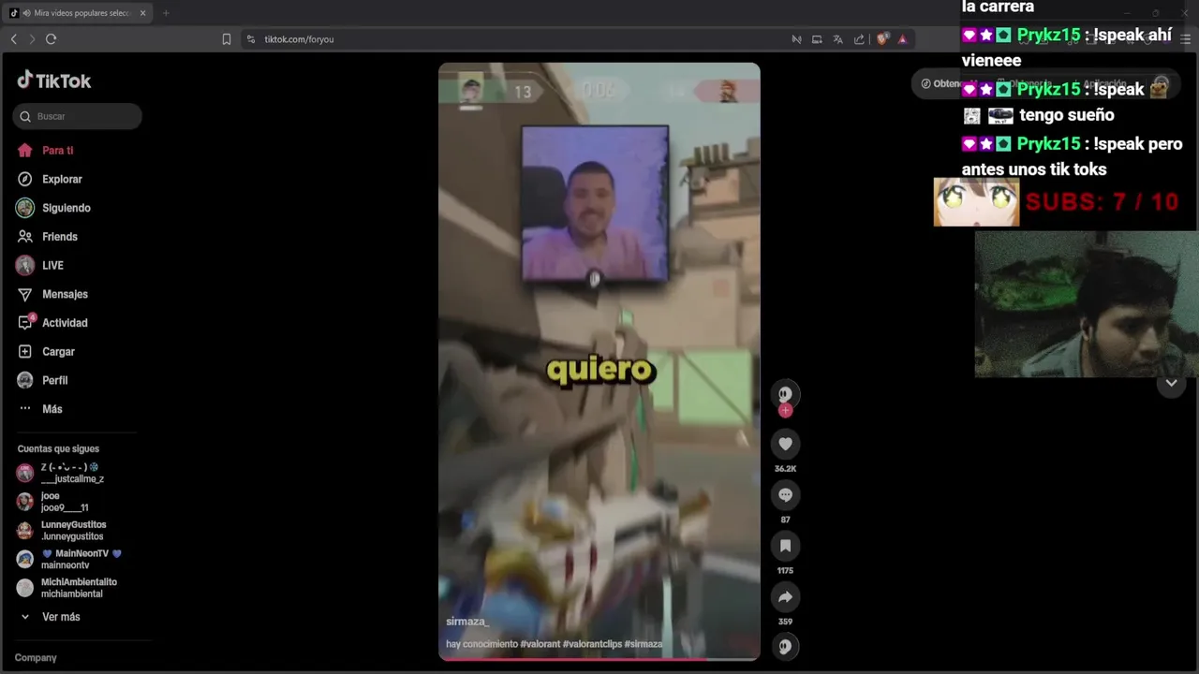The width and height of the screenshot is (1199, 674).
Task: Go back with browser back arrow
Action: [x=13, y=38]
